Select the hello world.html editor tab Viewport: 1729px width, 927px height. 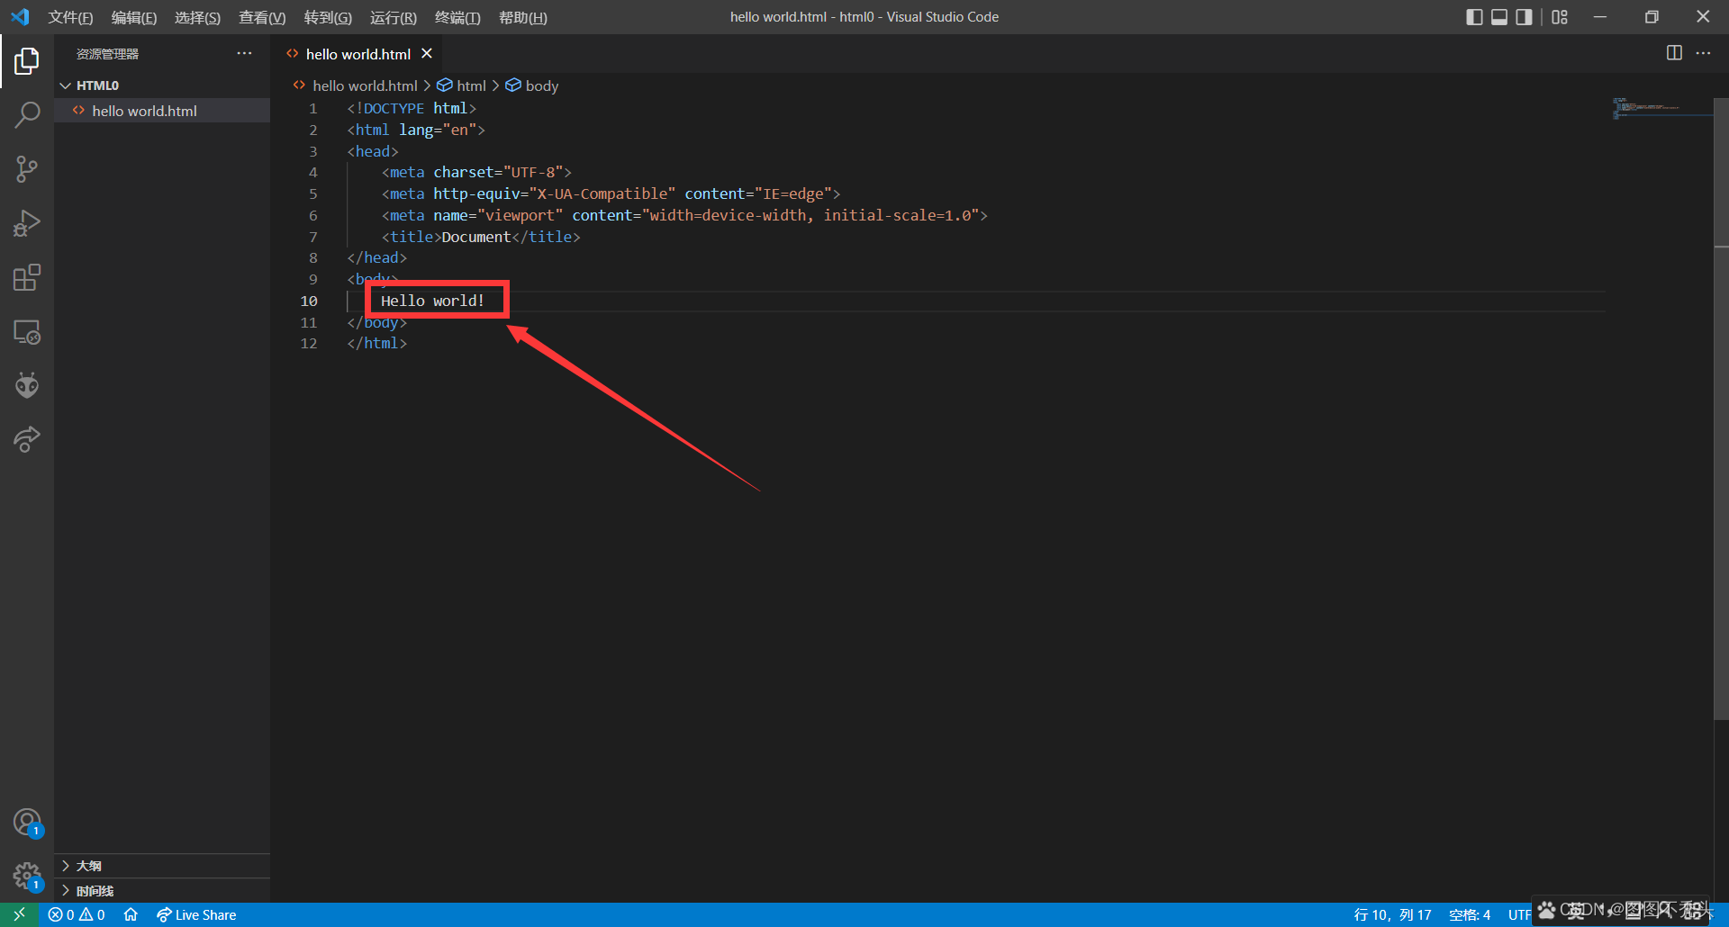click(358, 54)
